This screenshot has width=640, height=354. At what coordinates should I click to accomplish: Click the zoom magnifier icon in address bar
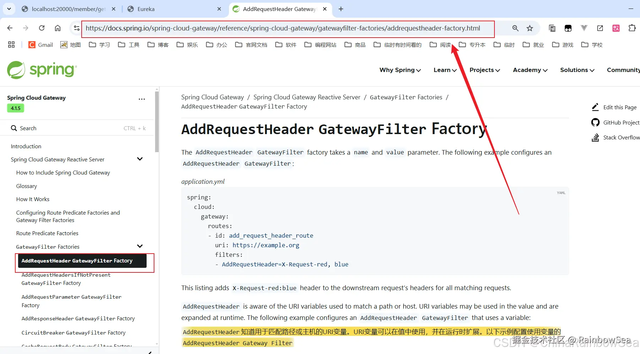coord(515,28)
